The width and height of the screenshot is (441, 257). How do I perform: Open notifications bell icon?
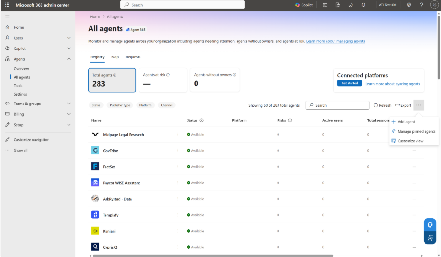363,5
